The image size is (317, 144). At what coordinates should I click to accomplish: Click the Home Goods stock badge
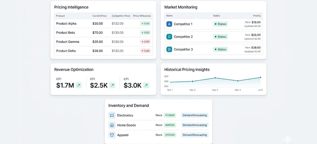[x=170, y=125]
